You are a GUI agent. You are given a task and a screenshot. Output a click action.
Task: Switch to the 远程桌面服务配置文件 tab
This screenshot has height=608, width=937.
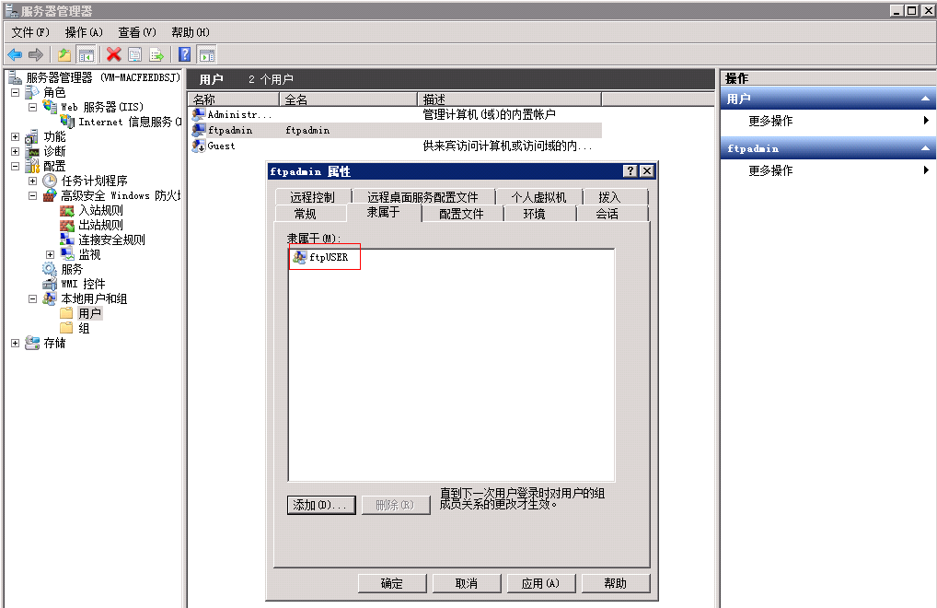(x=422, y=197)
